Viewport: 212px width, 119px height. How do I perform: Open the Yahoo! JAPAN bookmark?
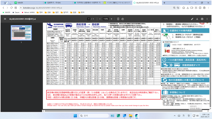click(x=28, y=12)
